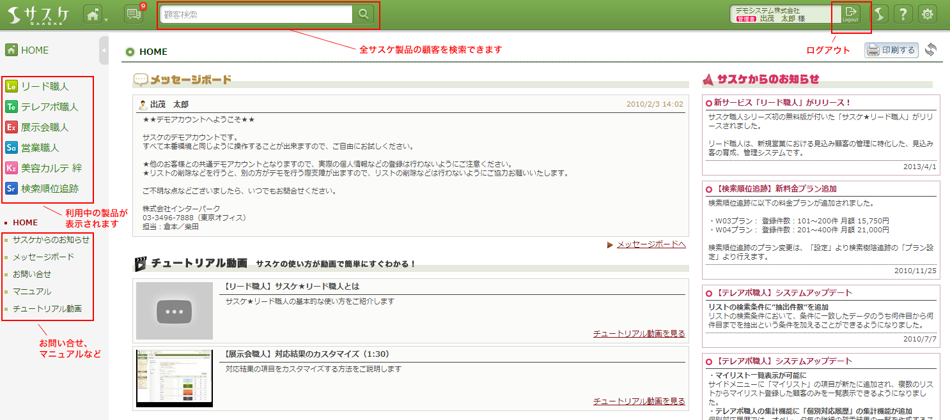The height and width of the screenshot is (420, 950).
Task: Click the refresh arrows icon
Action: 930,50
